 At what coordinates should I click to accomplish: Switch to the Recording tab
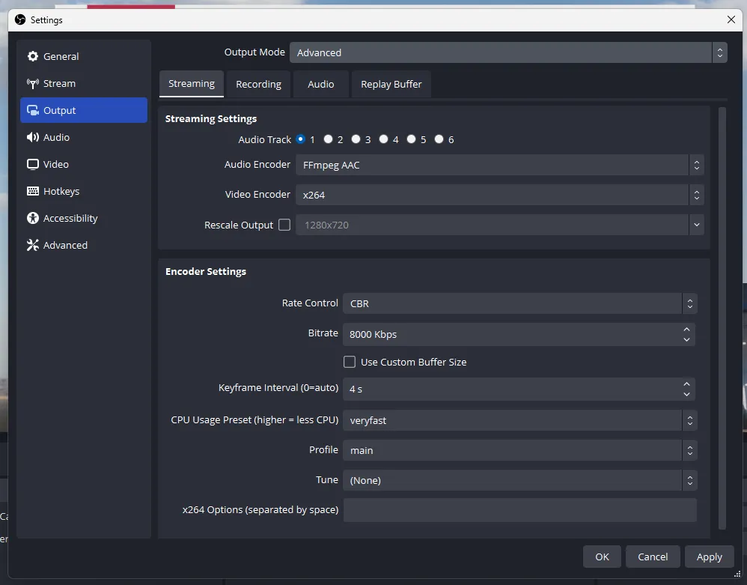point(258,84)
